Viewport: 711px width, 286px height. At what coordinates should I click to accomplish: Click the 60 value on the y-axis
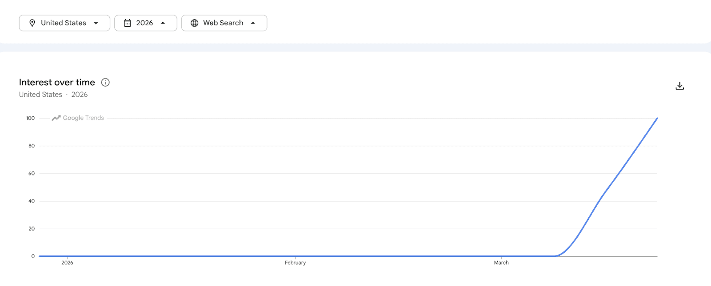coord(32,174)
